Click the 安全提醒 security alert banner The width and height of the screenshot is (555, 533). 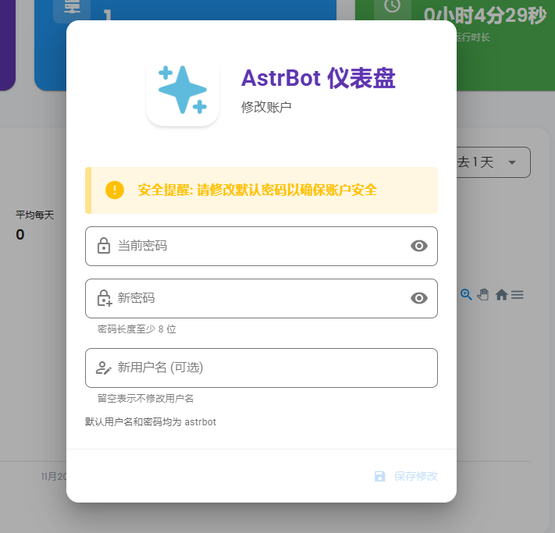click(261, 190)
